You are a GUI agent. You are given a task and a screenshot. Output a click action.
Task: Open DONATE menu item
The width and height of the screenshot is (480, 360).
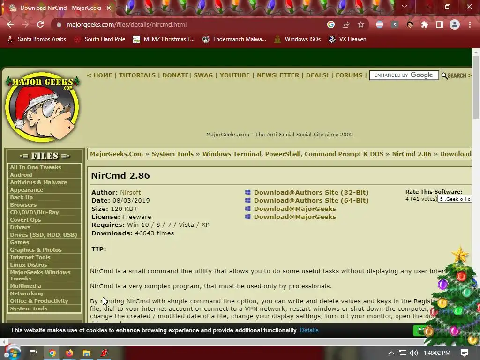pos(175,75)
